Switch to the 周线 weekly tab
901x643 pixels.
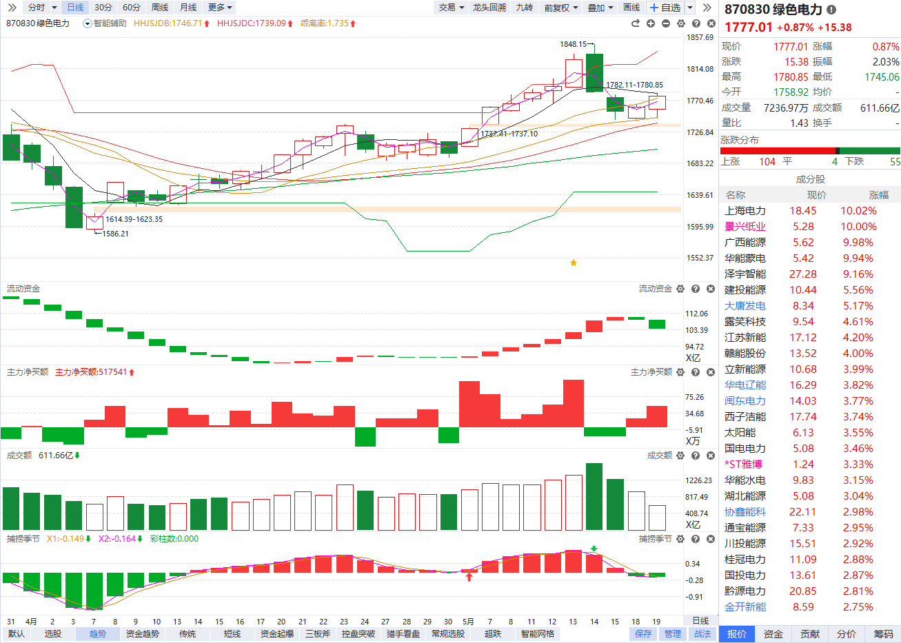coord(160,8)
